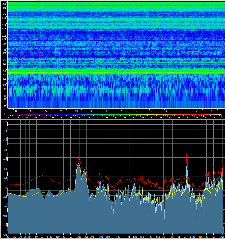This screenshot has width=225, height=239.
Task: Click -55 on the color scale legend
Action: pos(124,118)
